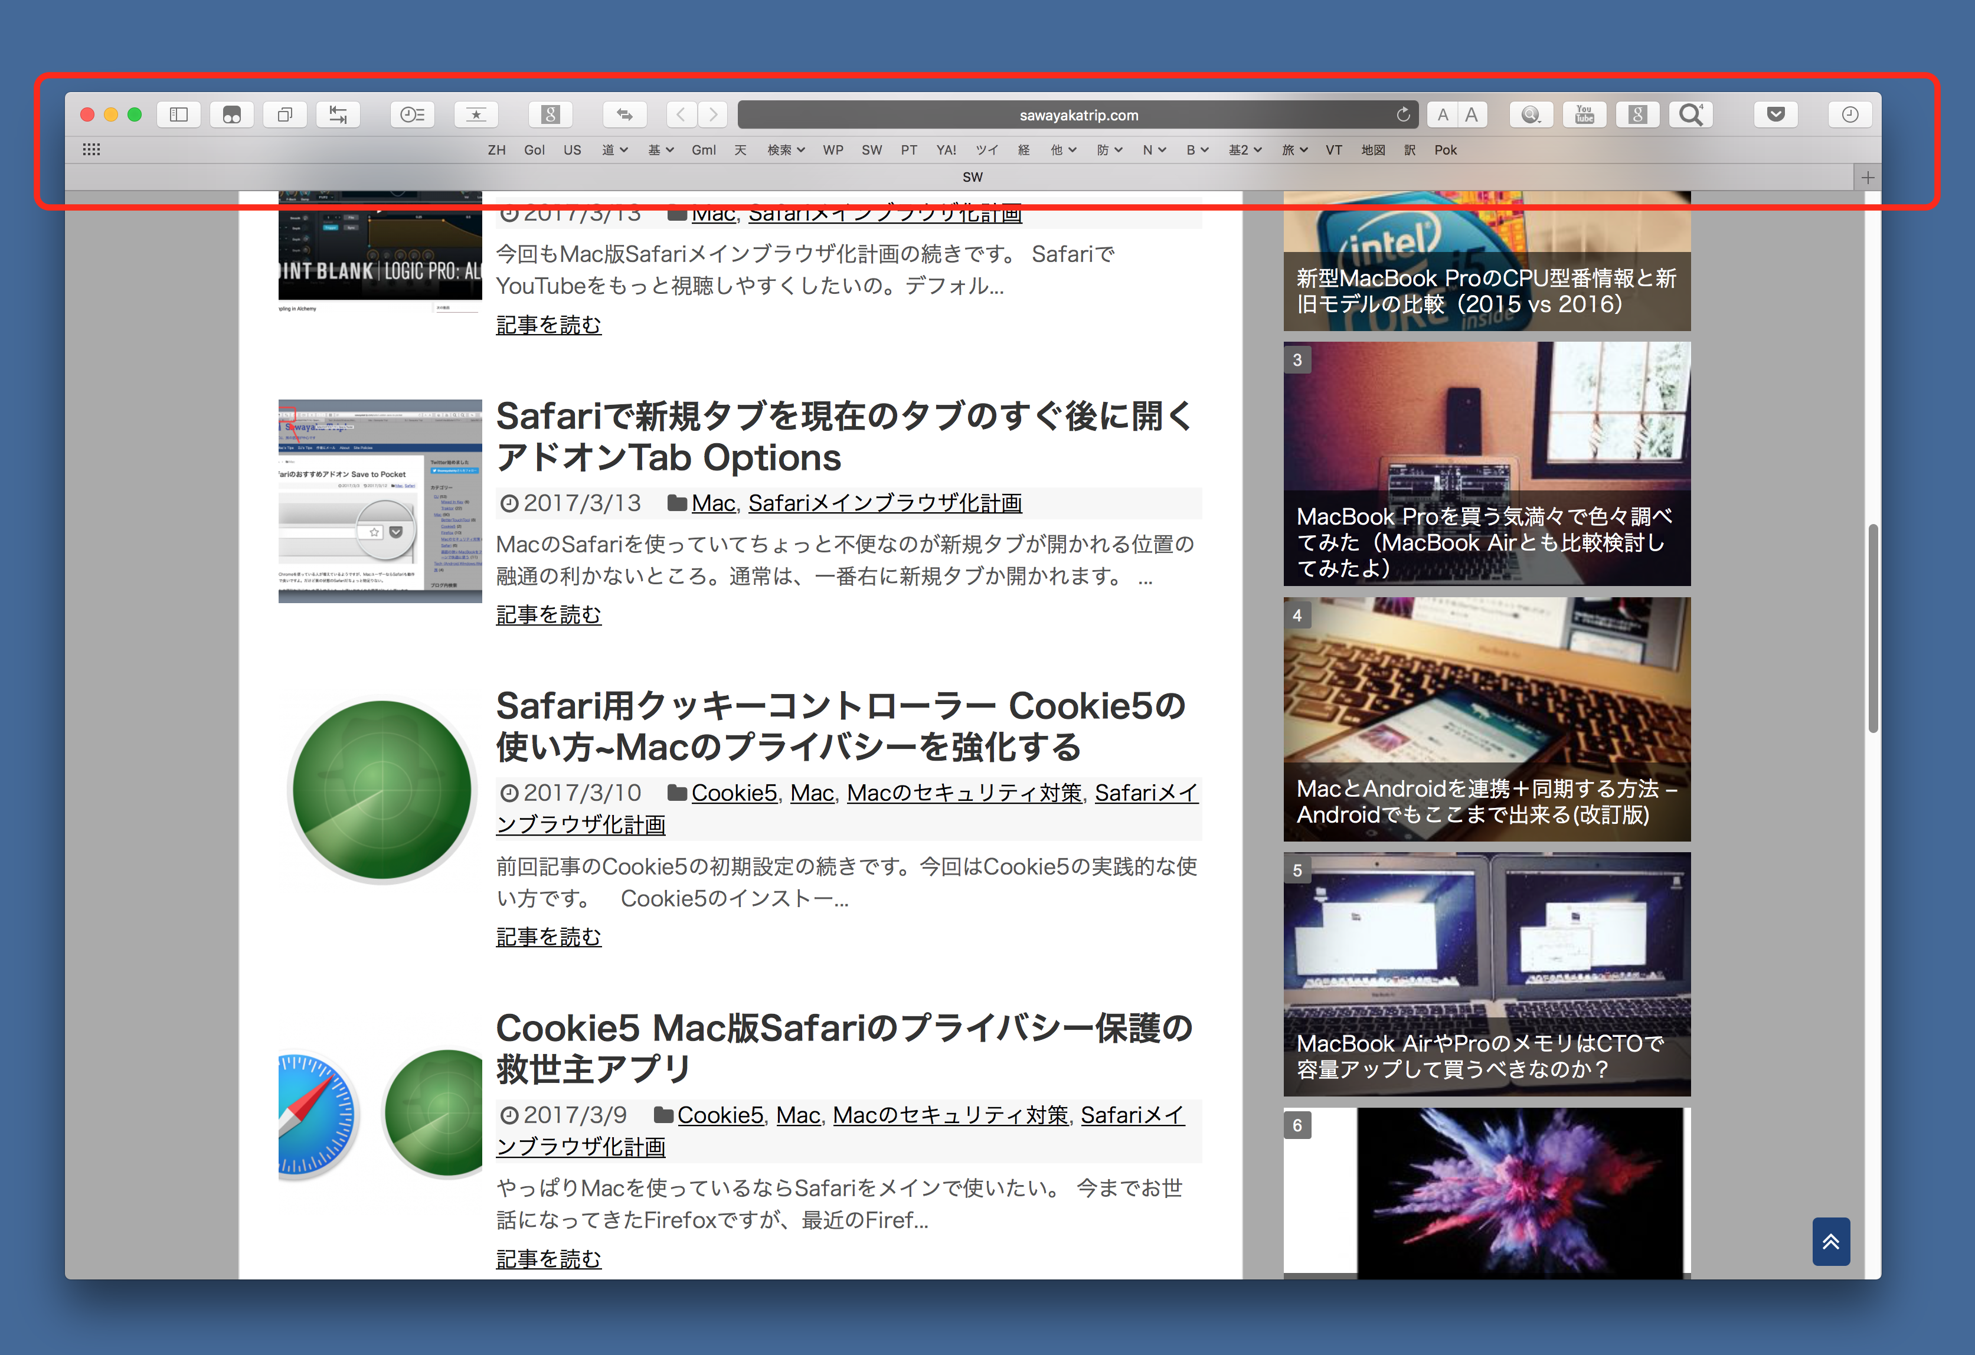Click 記事を読む under the YouTube Safari excerpt
The width and height of the screenshot is (1975, 1355).
tap(548, 325)
